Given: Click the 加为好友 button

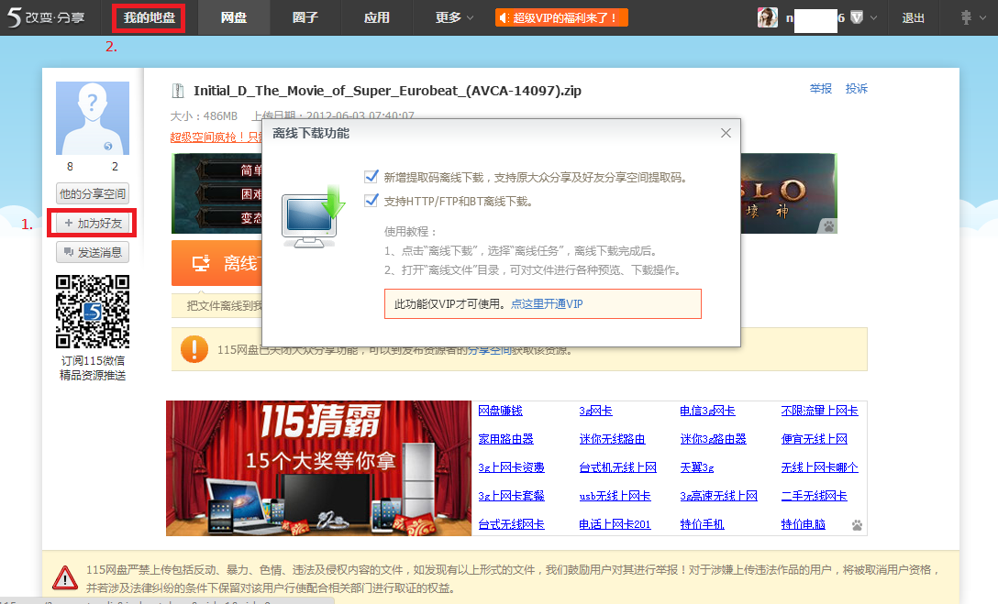Looking at the screenshot, I should point(93,223).
